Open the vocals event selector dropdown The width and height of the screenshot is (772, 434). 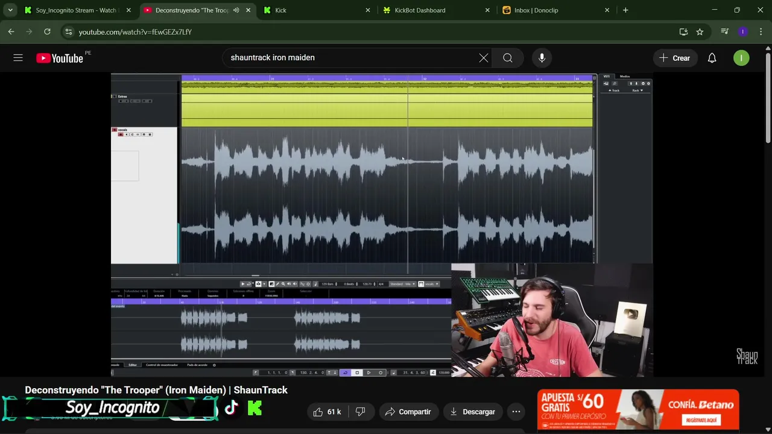pyautogui.click(x=429, y=284)
